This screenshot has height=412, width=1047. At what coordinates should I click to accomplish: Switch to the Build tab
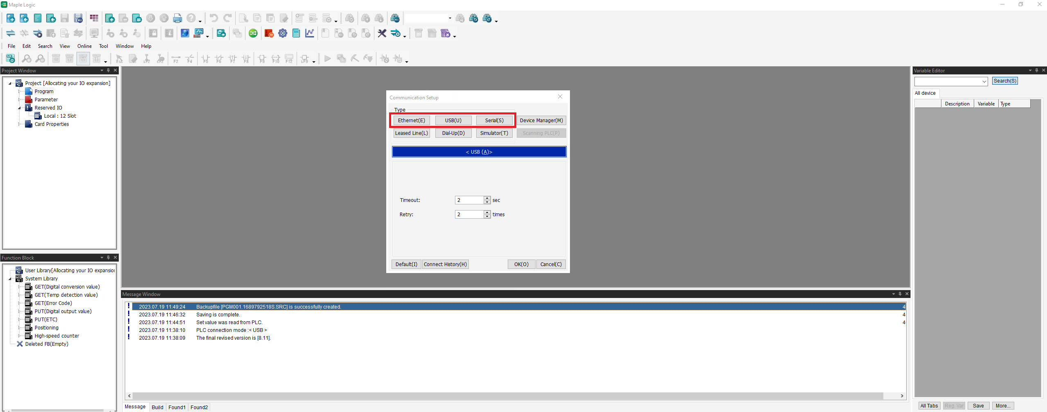pyautogui.click(x=158, y=407)
